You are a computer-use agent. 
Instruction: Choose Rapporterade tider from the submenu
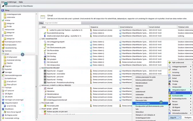point(143,103)
